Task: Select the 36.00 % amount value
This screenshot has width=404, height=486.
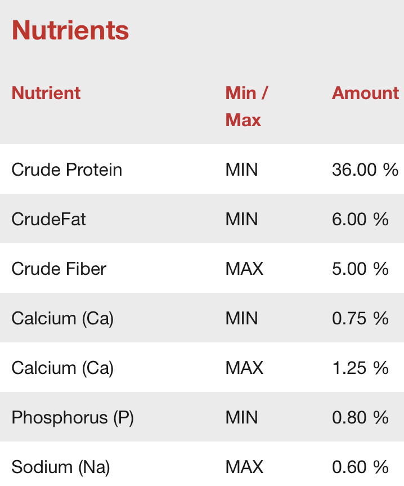Action: (x=365, y=170)
